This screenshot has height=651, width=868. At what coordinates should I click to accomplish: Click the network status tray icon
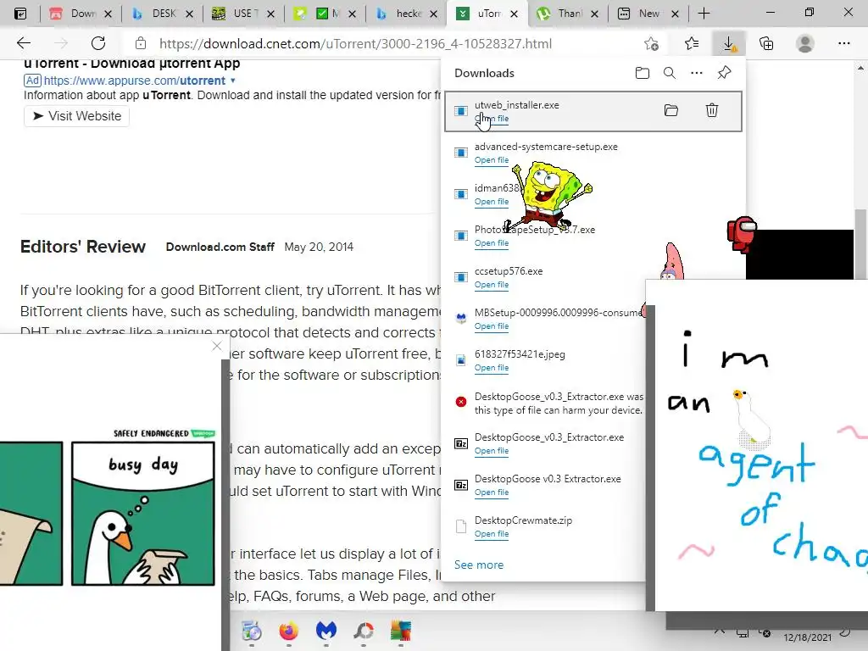click(x=743, y=632)
